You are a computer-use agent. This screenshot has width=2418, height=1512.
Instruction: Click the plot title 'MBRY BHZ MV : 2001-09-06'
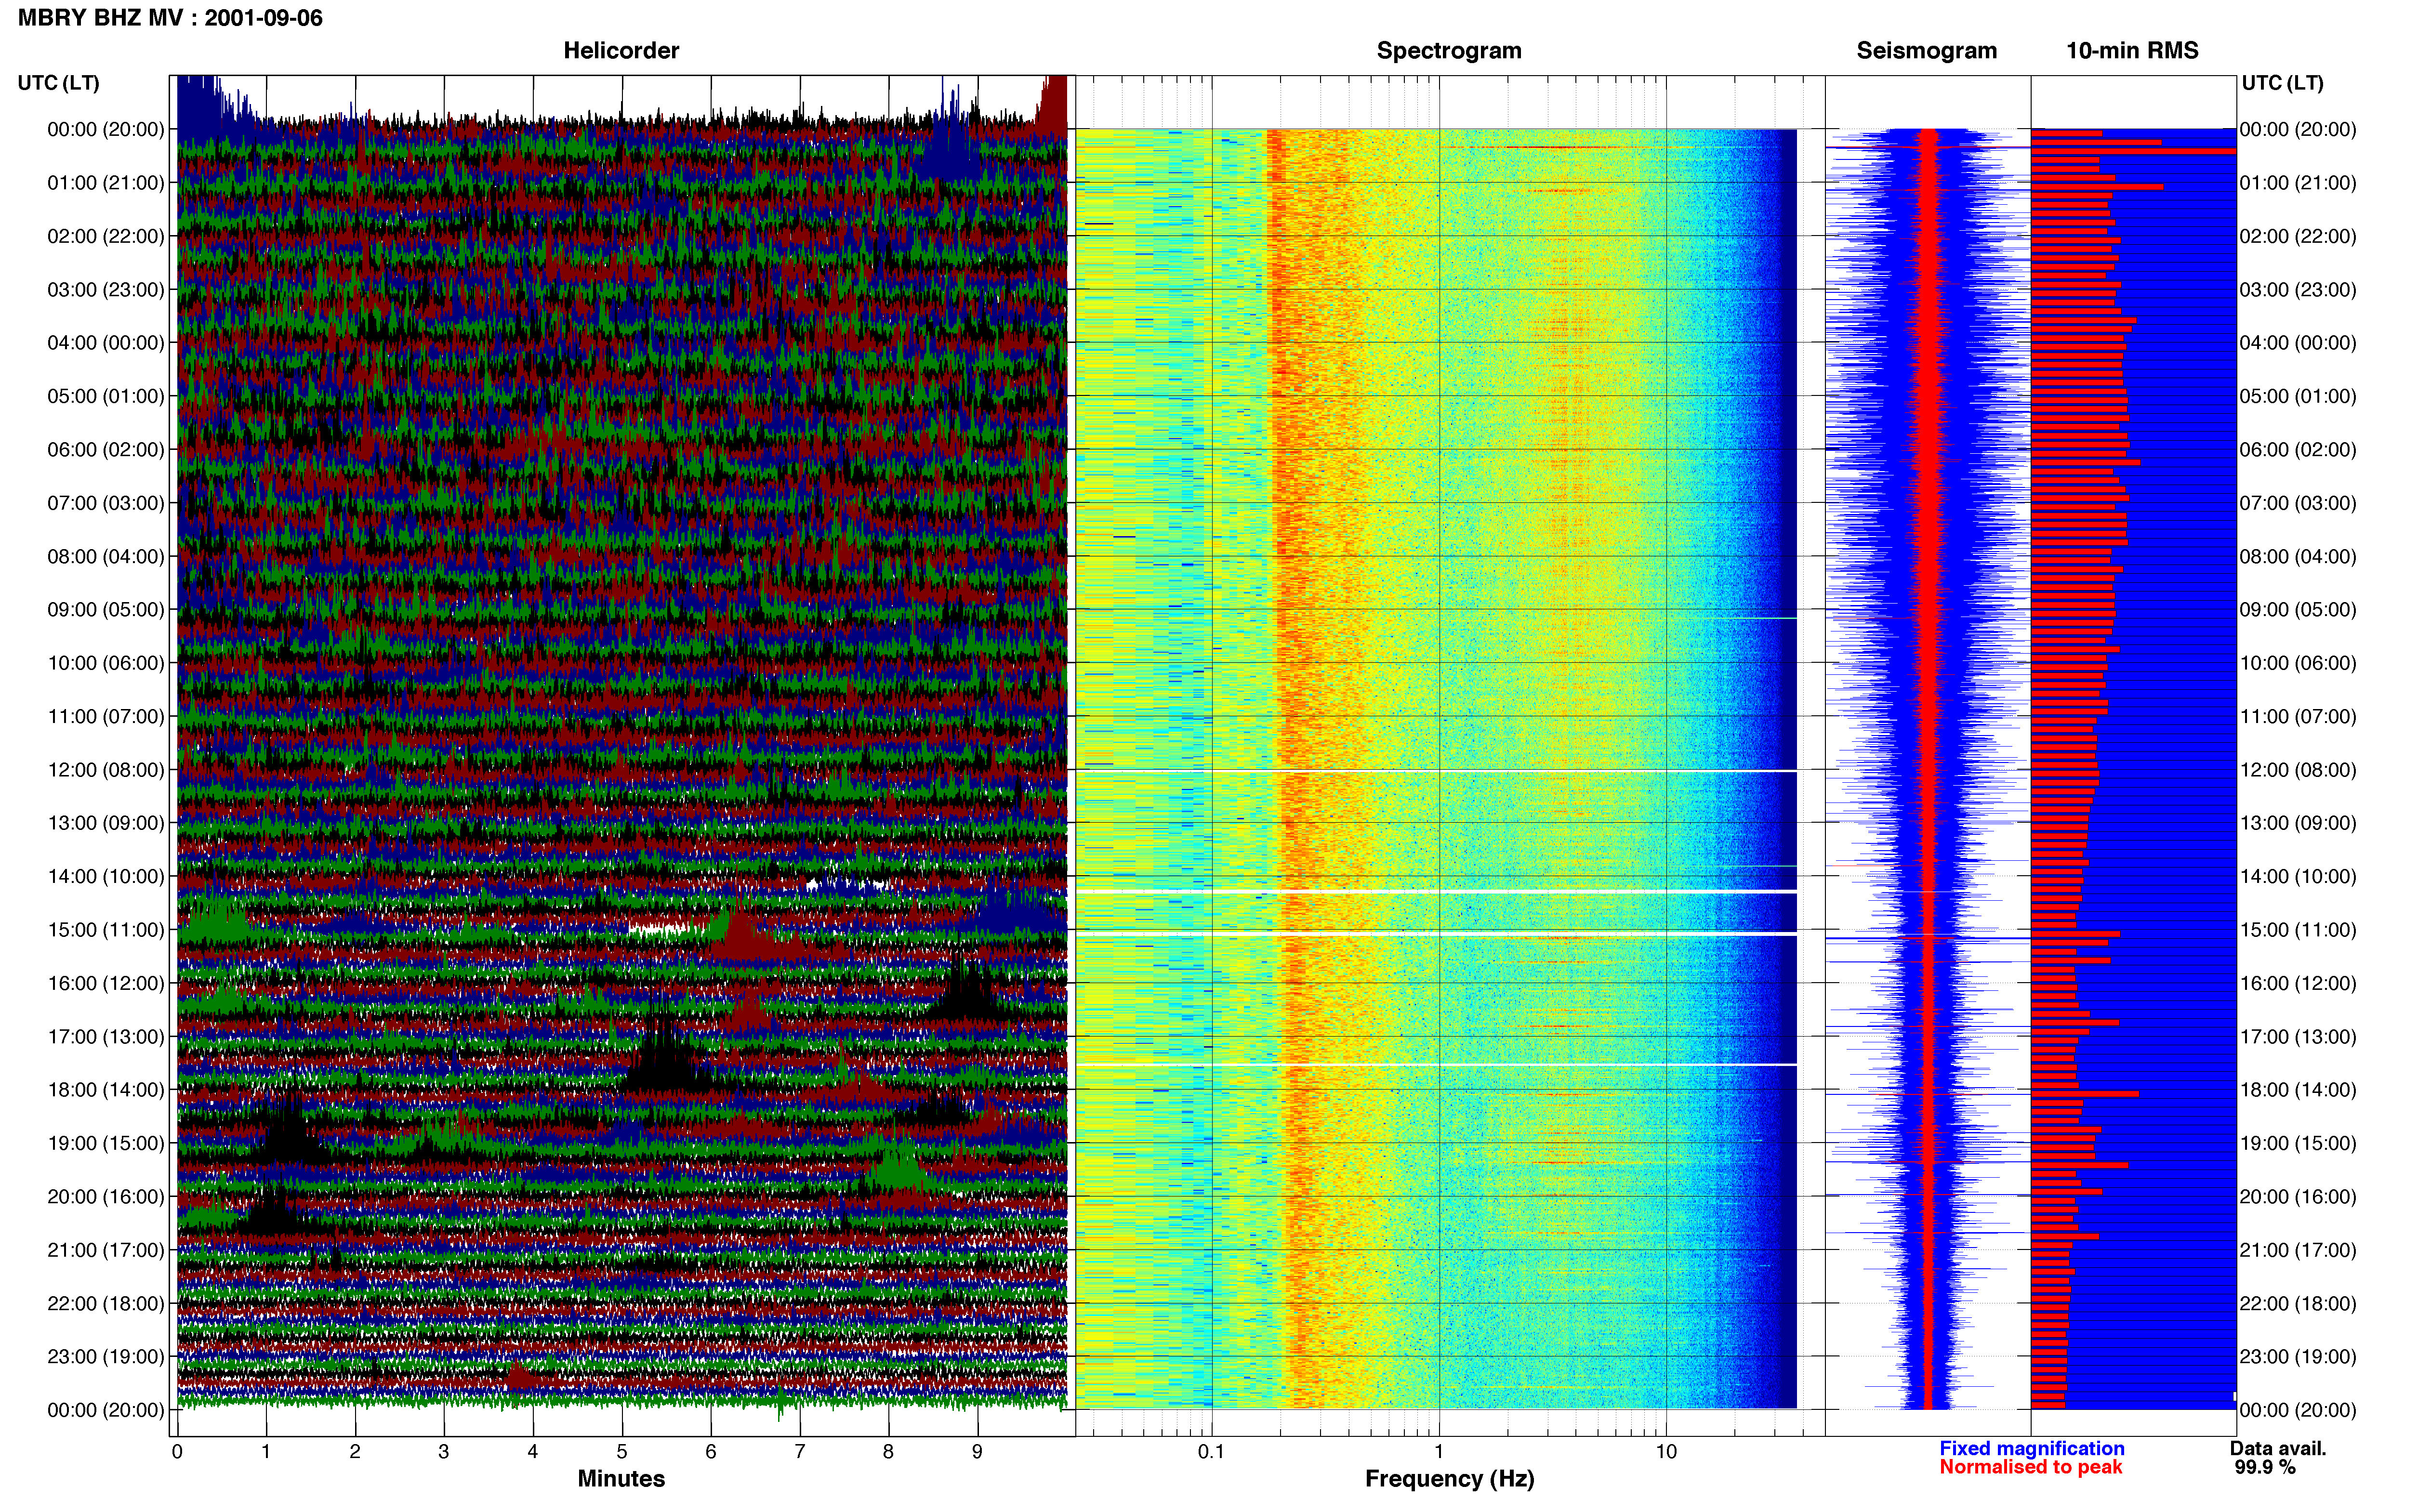pos(170,18)
